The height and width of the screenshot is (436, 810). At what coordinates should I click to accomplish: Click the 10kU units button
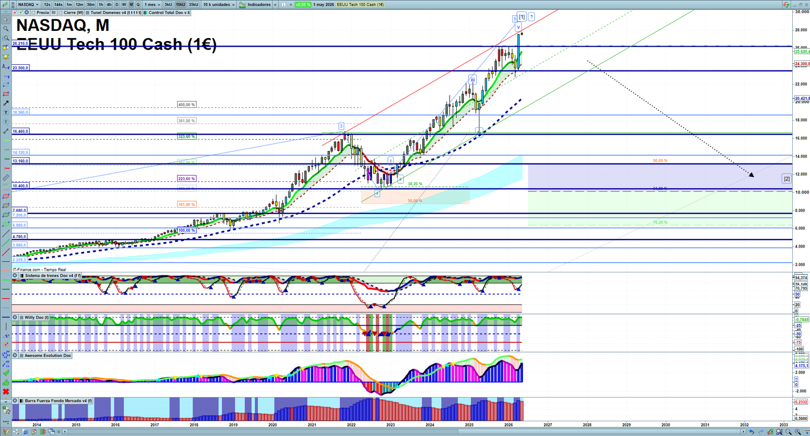tap(180, 5)
